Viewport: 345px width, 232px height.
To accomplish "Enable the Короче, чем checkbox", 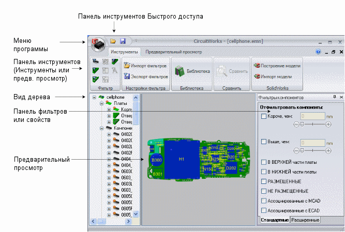I will (264, 116).
